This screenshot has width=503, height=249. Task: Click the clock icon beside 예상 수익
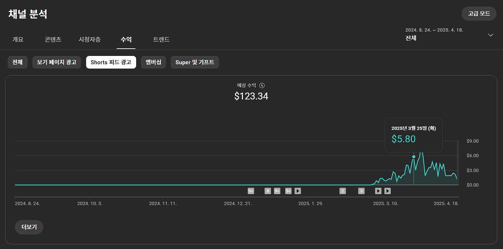262,86
